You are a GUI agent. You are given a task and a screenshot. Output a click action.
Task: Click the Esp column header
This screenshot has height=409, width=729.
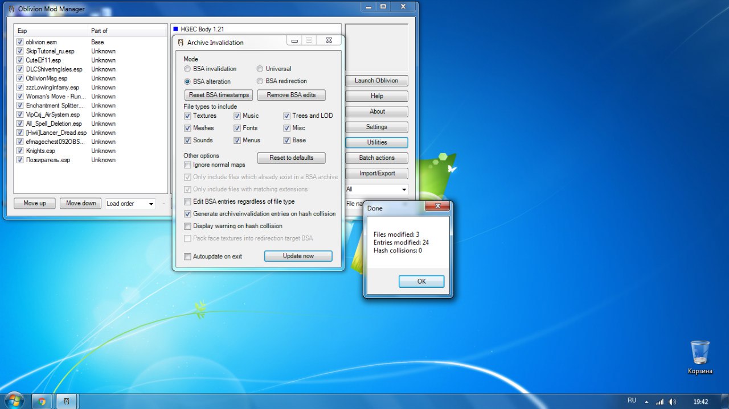[52, 31]
